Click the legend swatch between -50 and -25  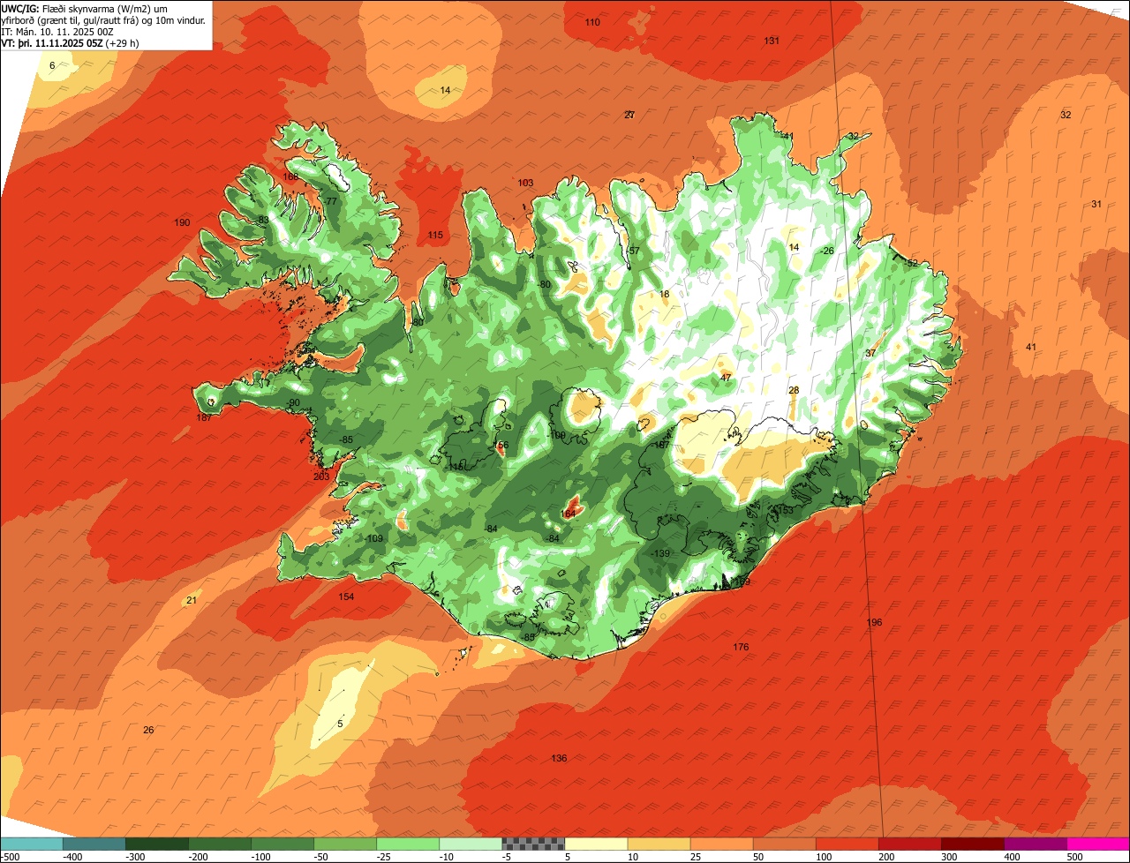click(x=345, y=844)
